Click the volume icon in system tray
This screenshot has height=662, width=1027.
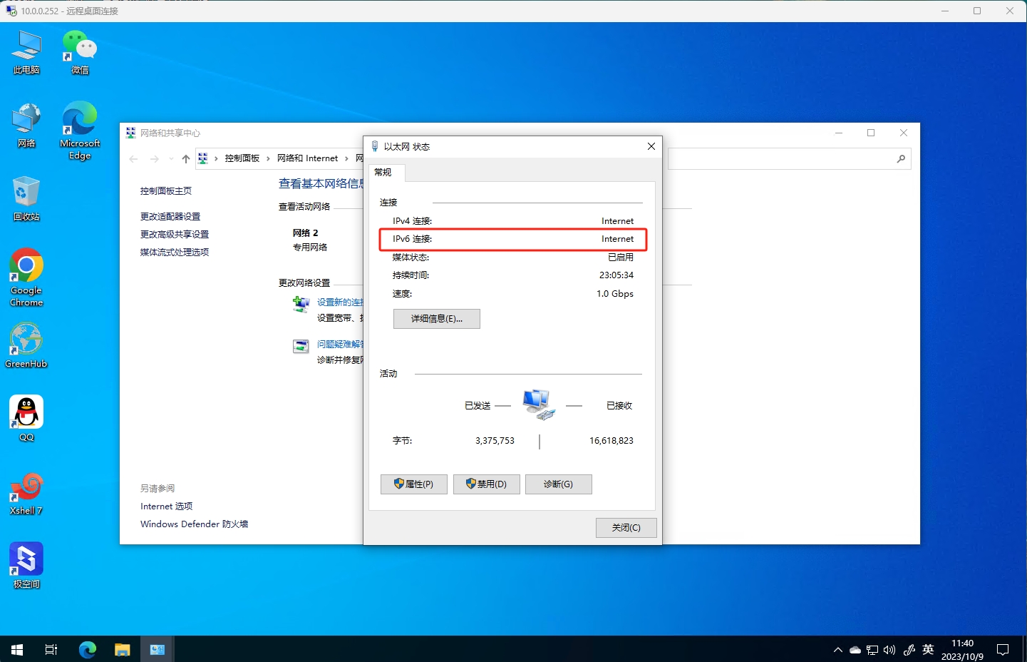pyautogui.click(x=889, y=649)
